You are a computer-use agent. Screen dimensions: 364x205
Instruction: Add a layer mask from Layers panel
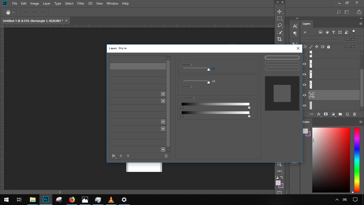326,114
